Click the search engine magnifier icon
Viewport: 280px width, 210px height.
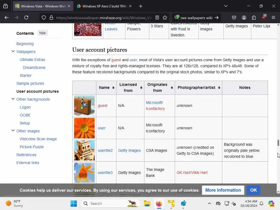coord(177,17)
